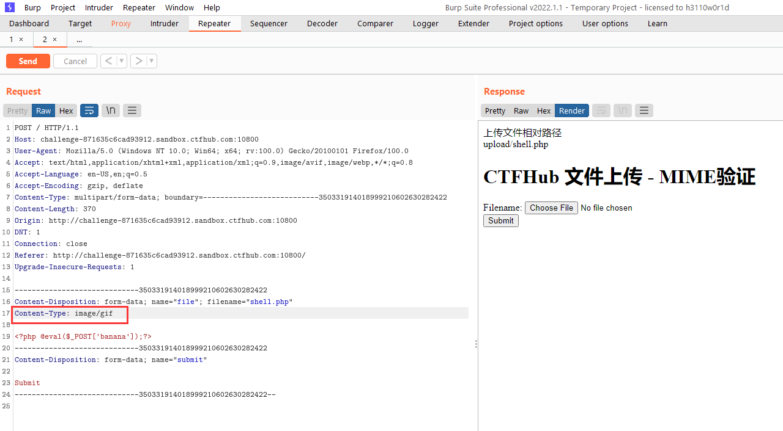Click the Referer header line
The height and width of the screenshot is (431, 783).
160,255
